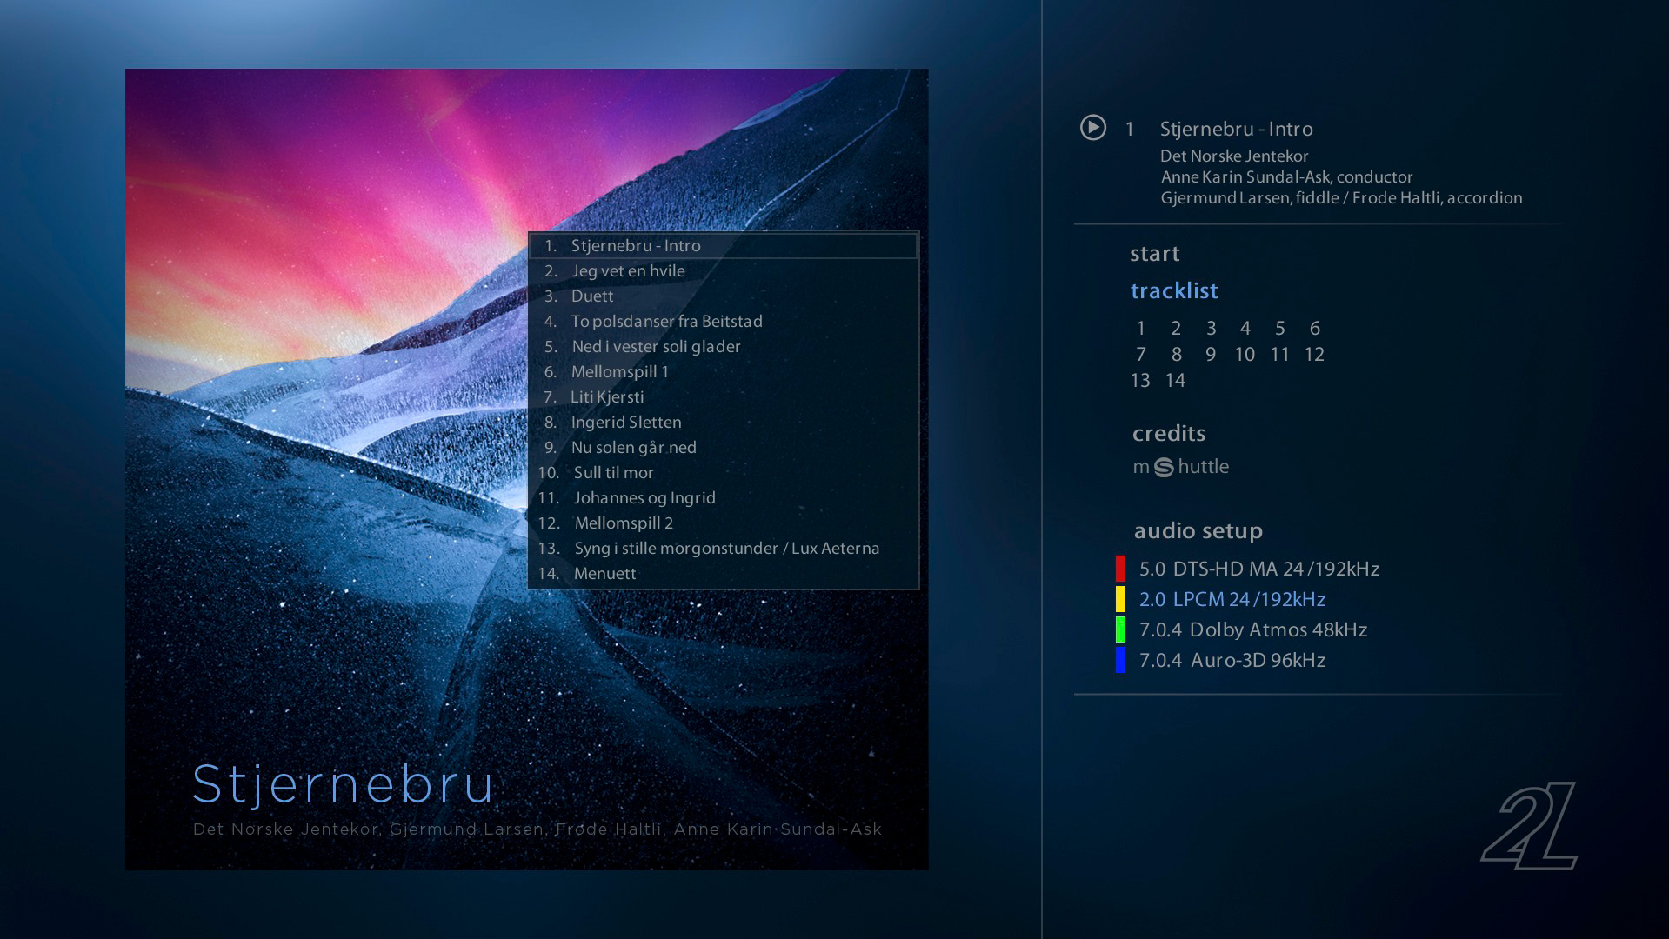Open the start menu item
Viewport: 1669px width, 939px height.
click(x=1154, y=254)
